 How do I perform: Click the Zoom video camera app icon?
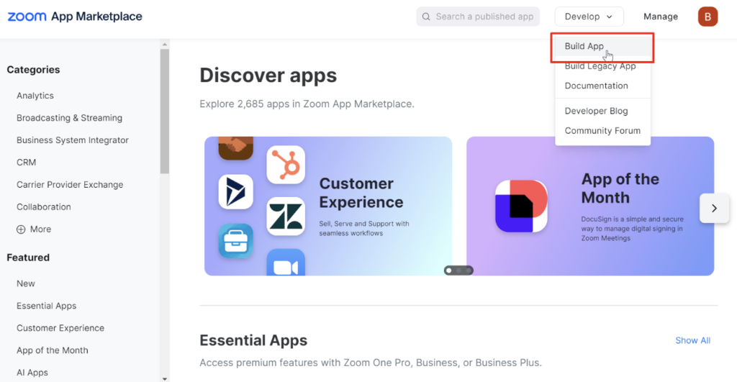pyautogui.click(x=286, y=264)
